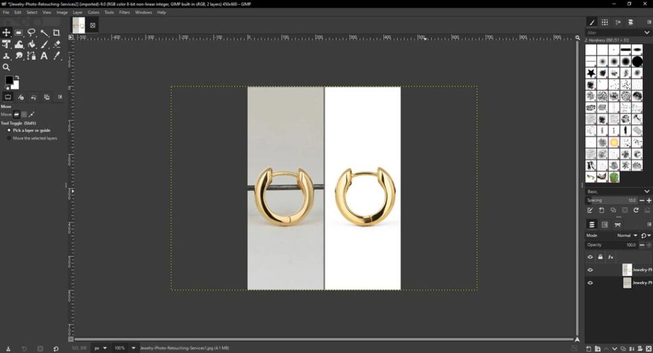Image resolution: width=653 pixels, height=353 pixels.
Task: Click the image tab thumbnail
Action: (78, 25)
